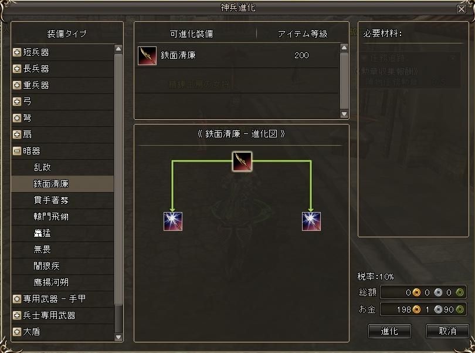Select 乱政 in the weapon tree
475x353 pixels.
coord(42,167)
